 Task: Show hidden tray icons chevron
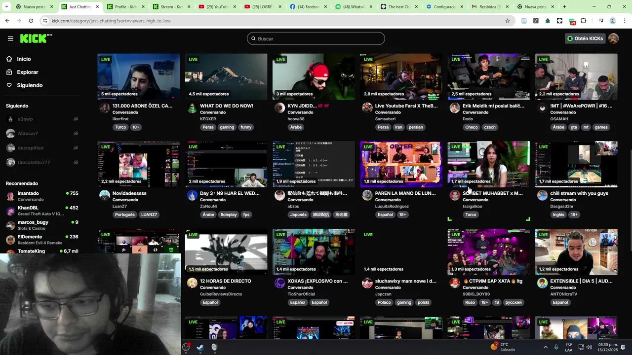[545, 347]
